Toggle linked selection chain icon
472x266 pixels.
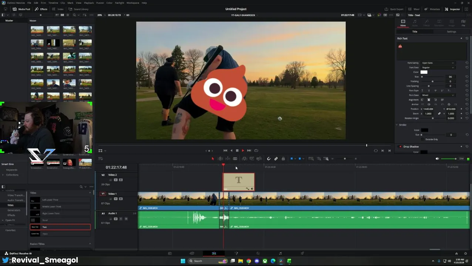pyautogui.click(x=276, y=159)
